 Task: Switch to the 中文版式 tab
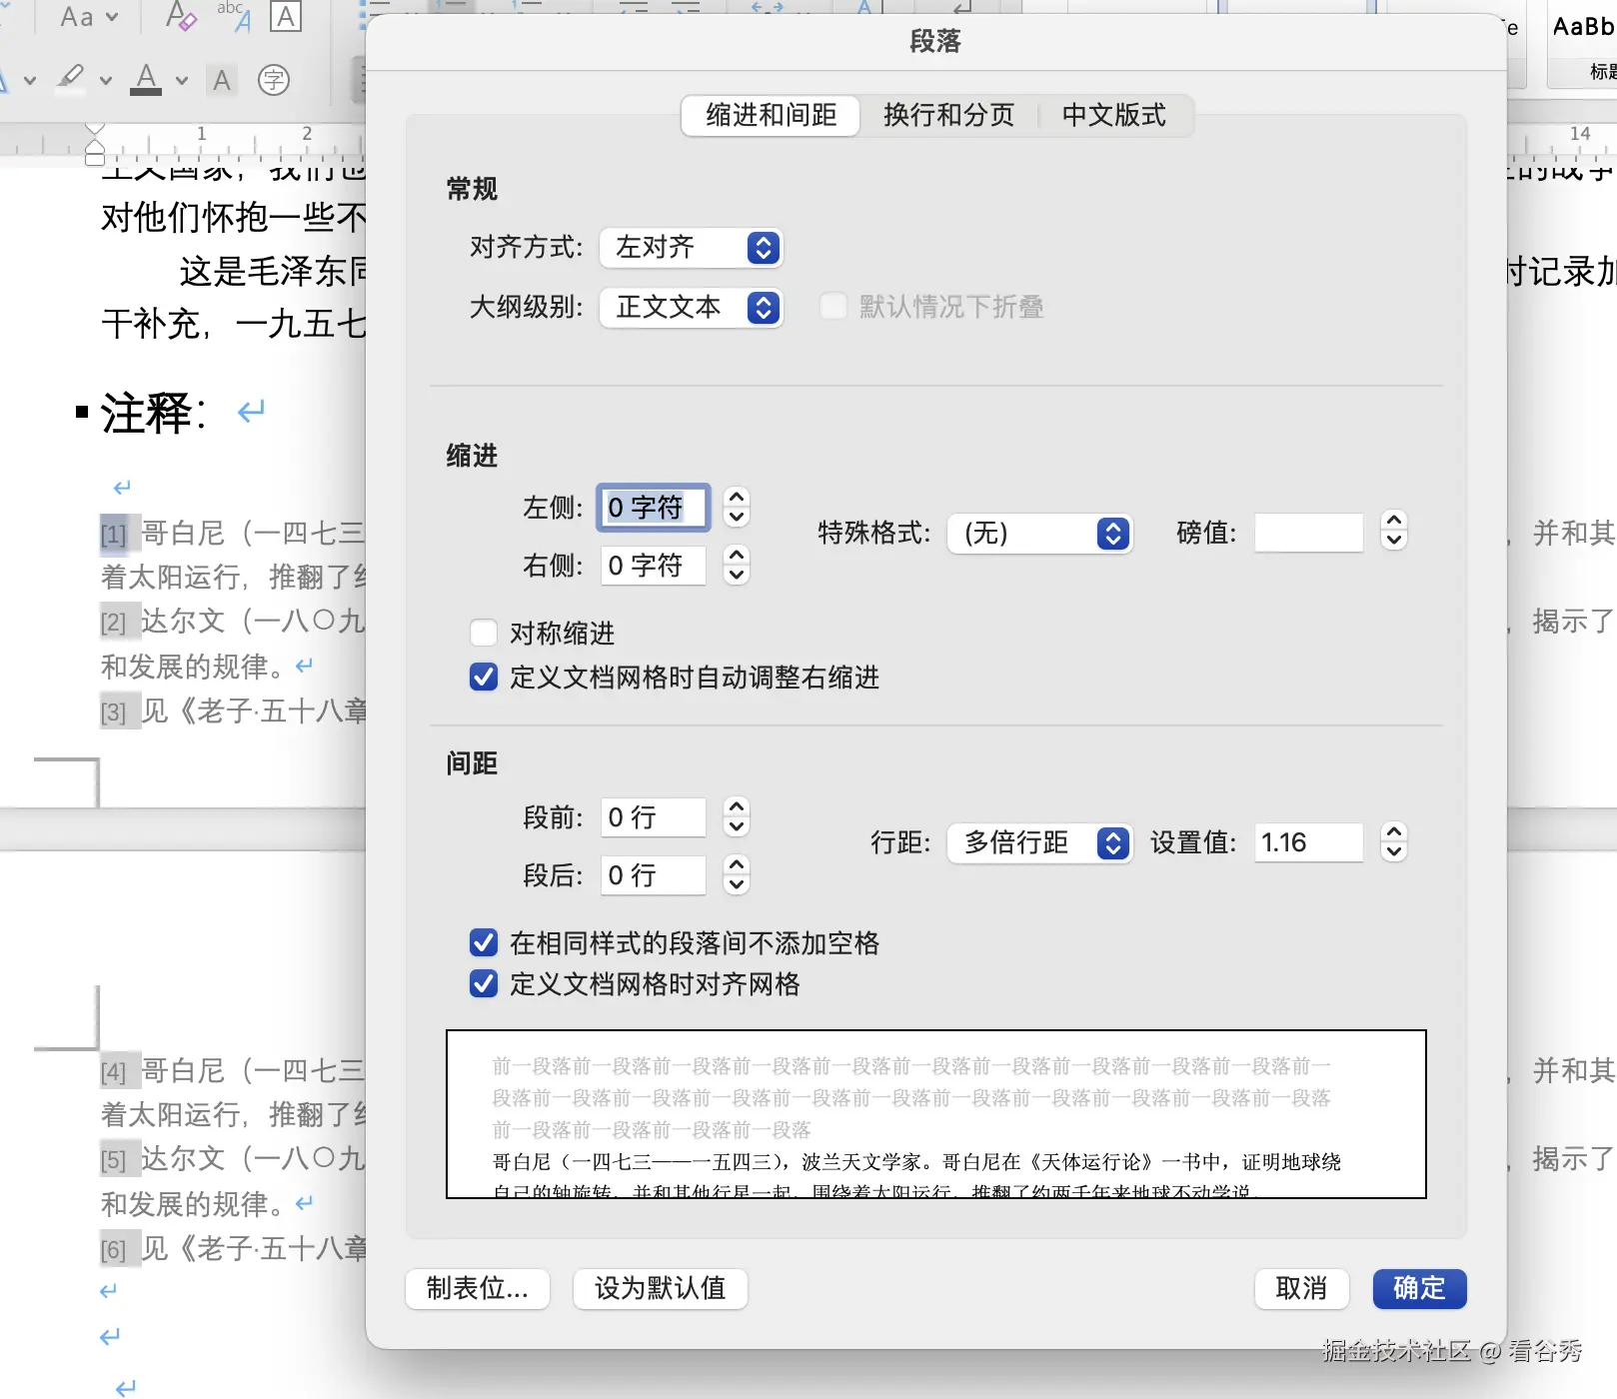1116,115
